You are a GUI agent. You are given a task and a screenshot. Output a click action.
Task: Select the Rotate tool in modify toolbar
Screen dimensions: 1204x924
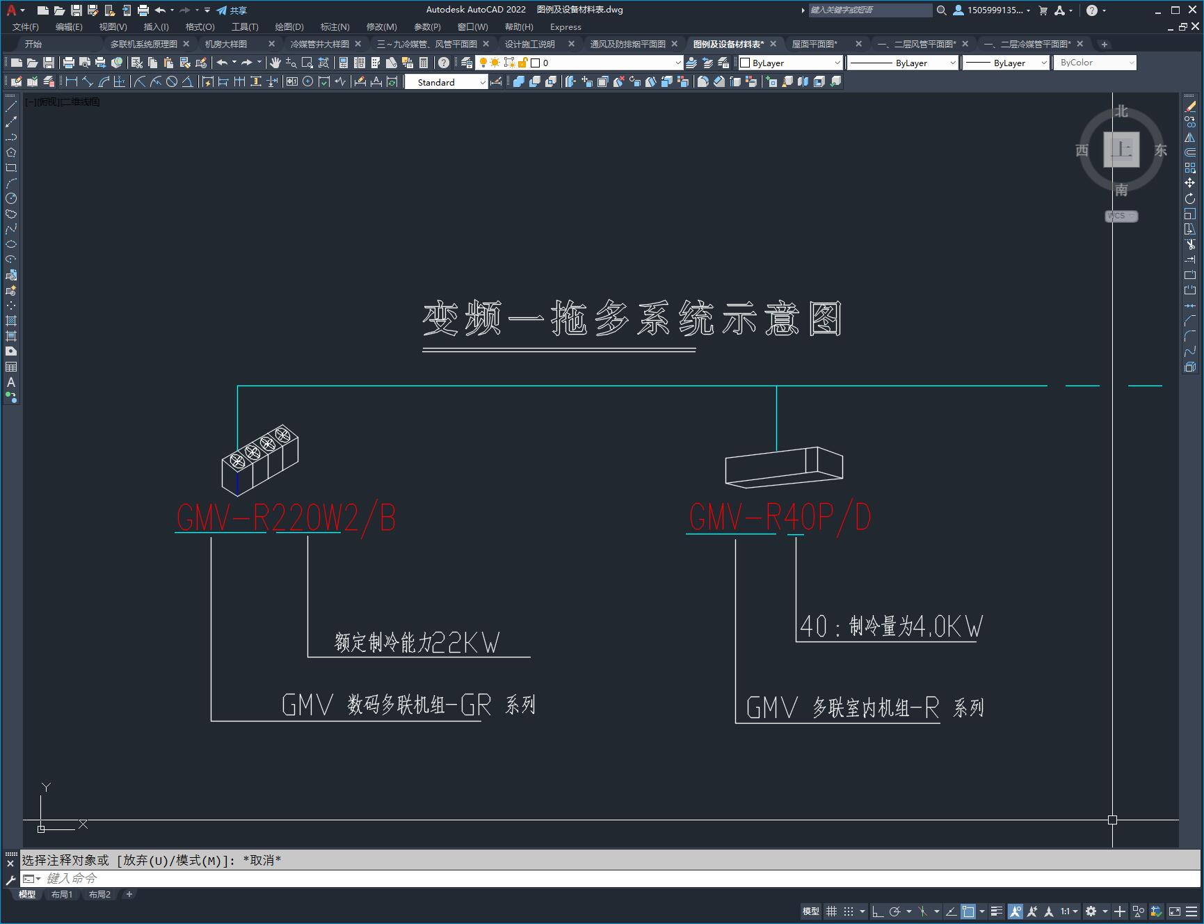click(x=1190, y=198)
